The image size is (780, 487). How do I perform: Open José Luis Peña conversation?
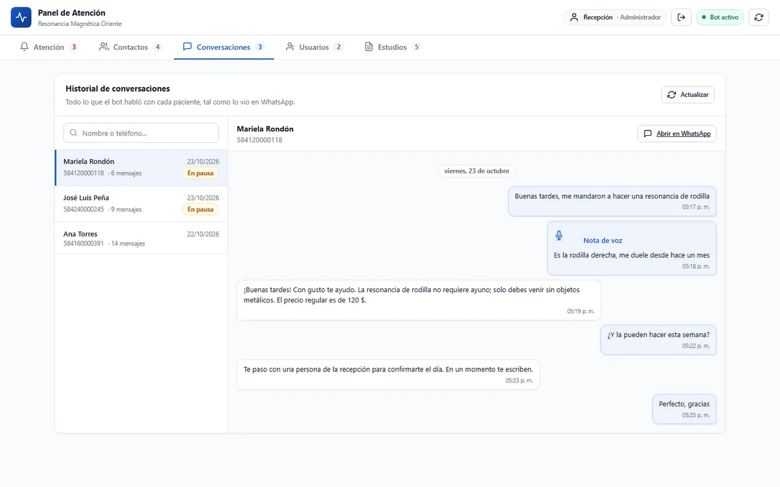point(141,205)
